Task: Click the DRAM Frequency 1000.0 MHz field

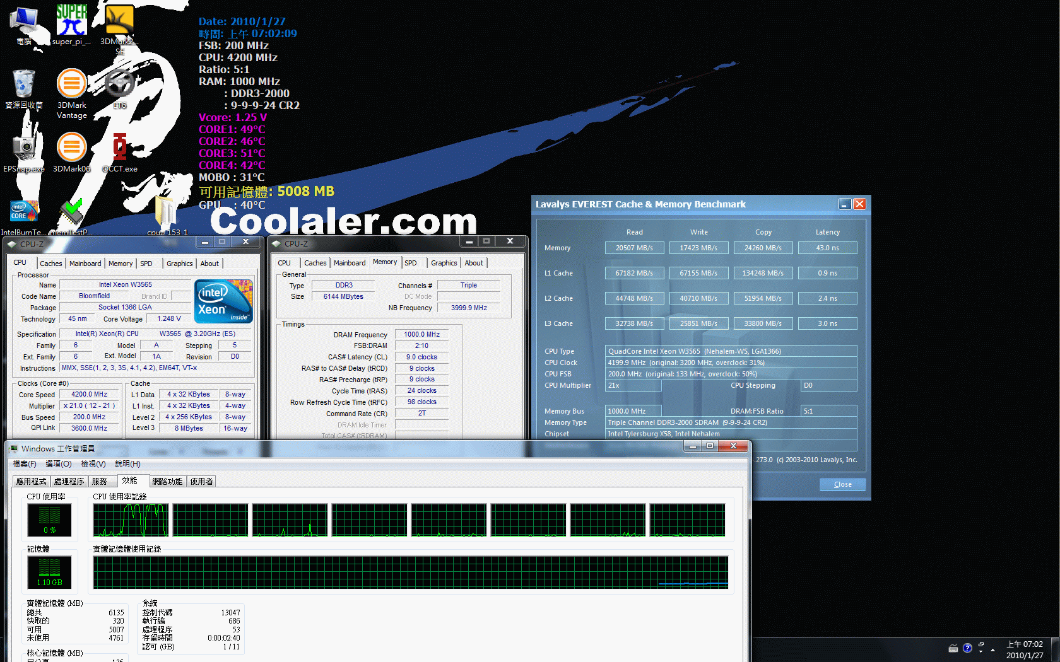Action: tap(421, 334)
